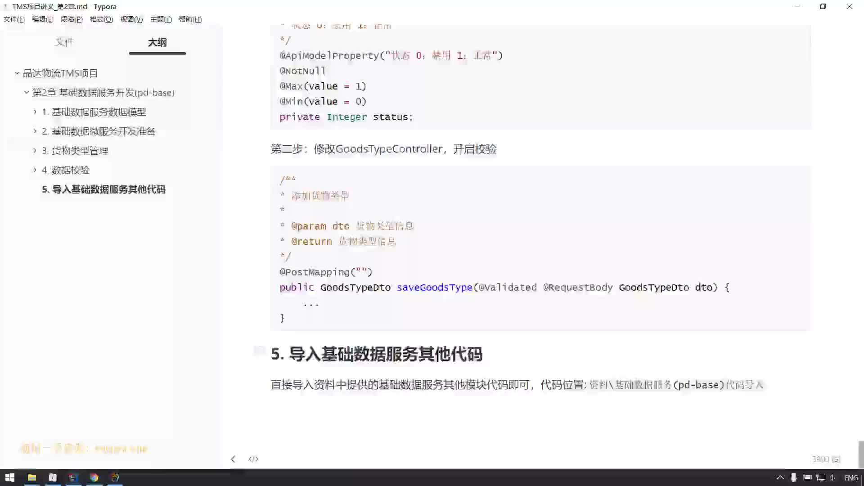Open the 视图(V) menu

click(x=131, y=19)
